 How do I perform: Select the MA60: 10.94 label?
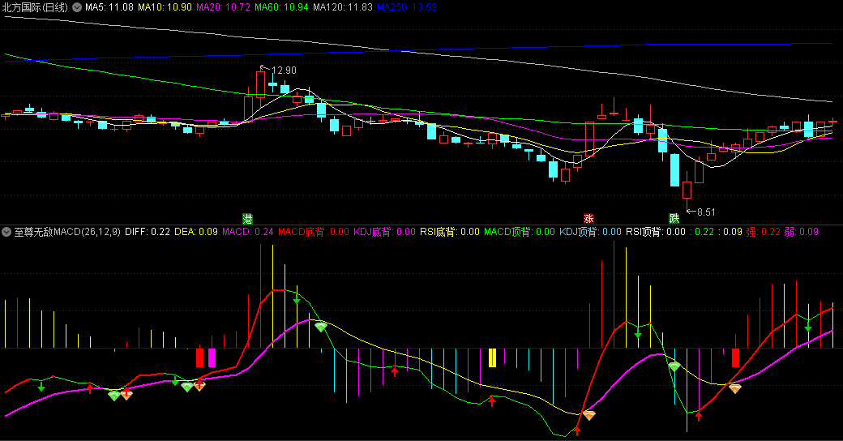pos(281,7)
